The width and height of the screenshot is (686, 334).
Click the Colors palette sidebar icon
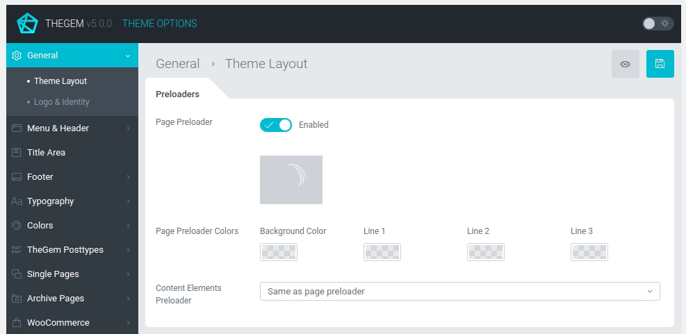click(x=17, y=226)
